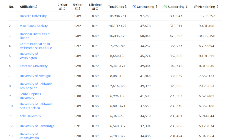Click the No. column header

pyautogui.click(x=11, y=7)
